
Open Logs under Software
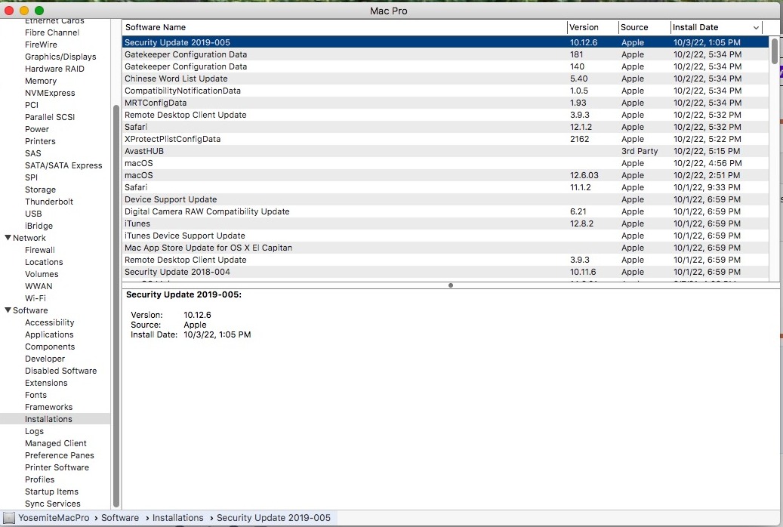34,431
